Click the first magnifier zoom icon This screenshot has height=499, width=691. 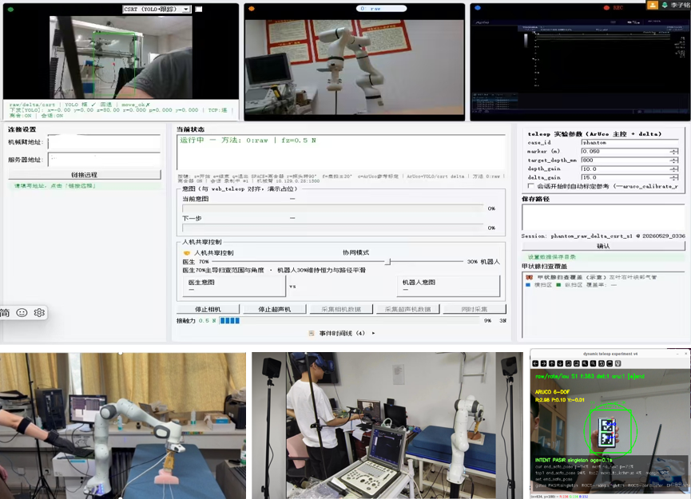click(585, 363)
